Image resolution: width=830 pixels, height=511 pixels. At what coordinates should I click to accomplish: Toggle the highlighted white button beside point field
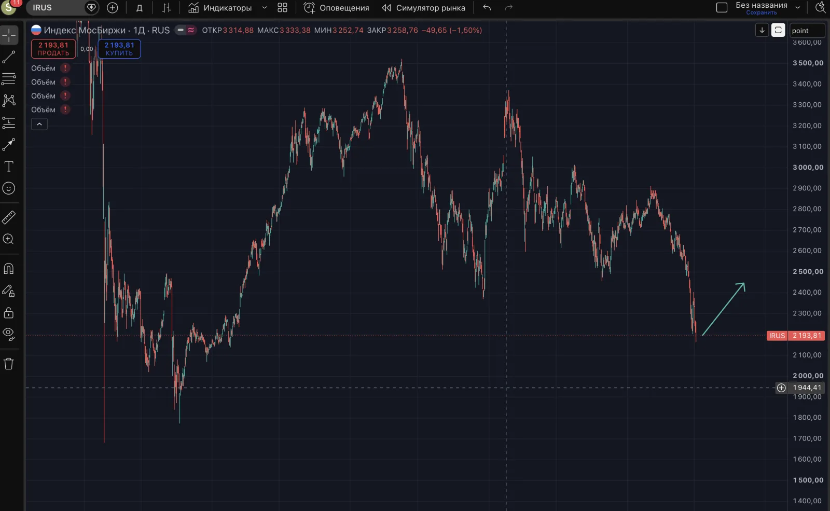point(778,30)
